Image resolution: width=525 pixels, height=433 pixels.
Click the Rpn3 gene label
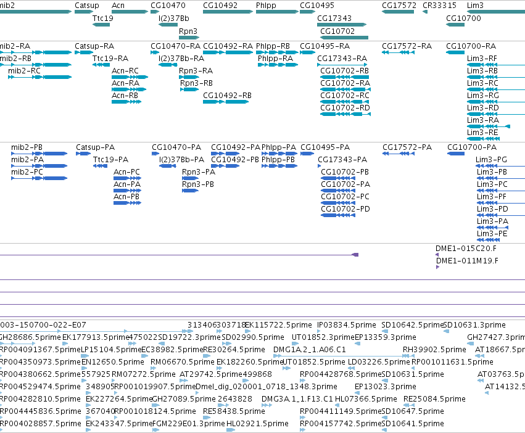coord(188,31)
